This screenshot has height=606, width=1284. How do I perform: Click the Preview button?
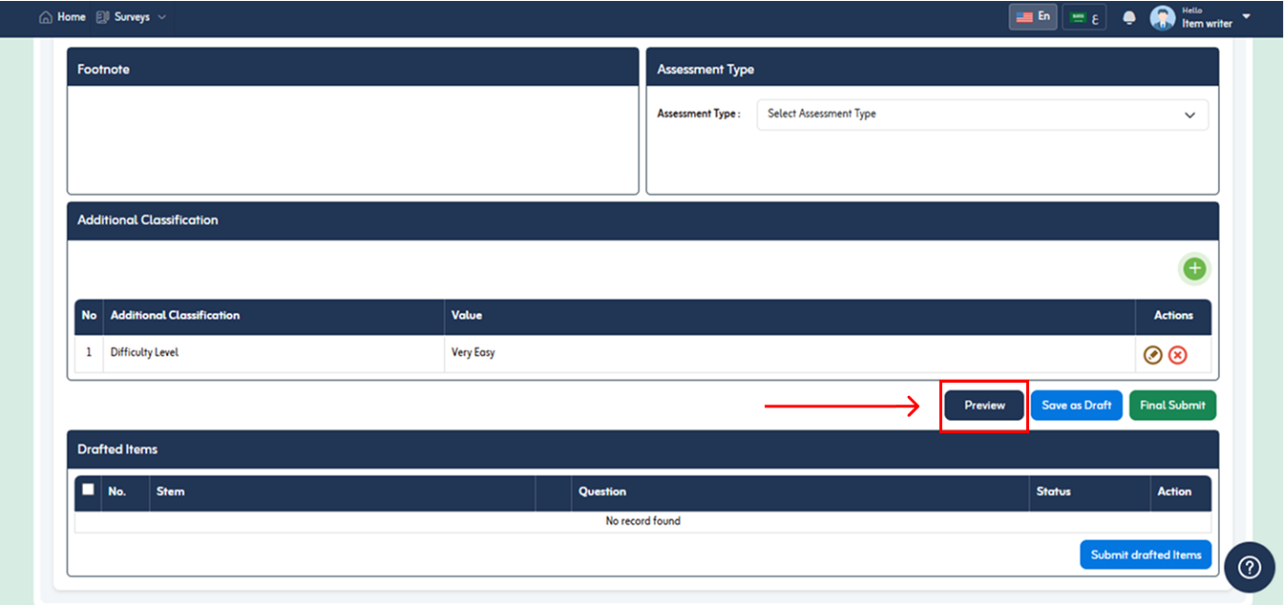(x=984, y=406)
